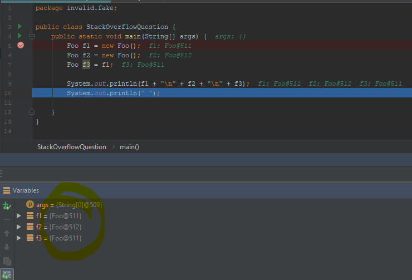Click line number 8 in the gutter
The image size is (412, 280).
coord(9,74)
